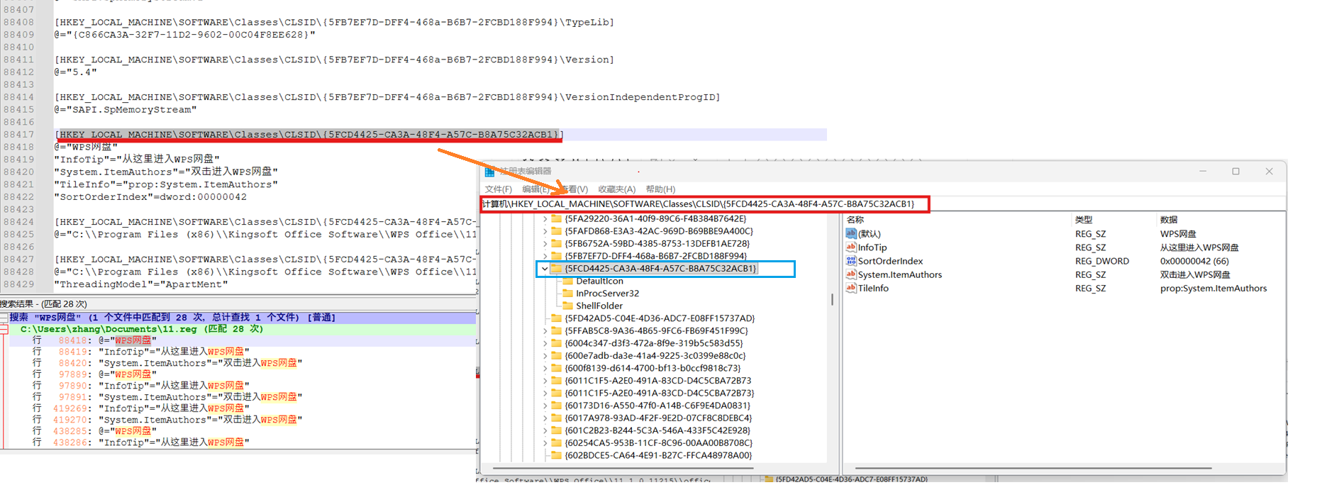Viewport: 1327px width, 502px height.
Task: Click the 类型 column header
Action: [x=1084, y=220]
